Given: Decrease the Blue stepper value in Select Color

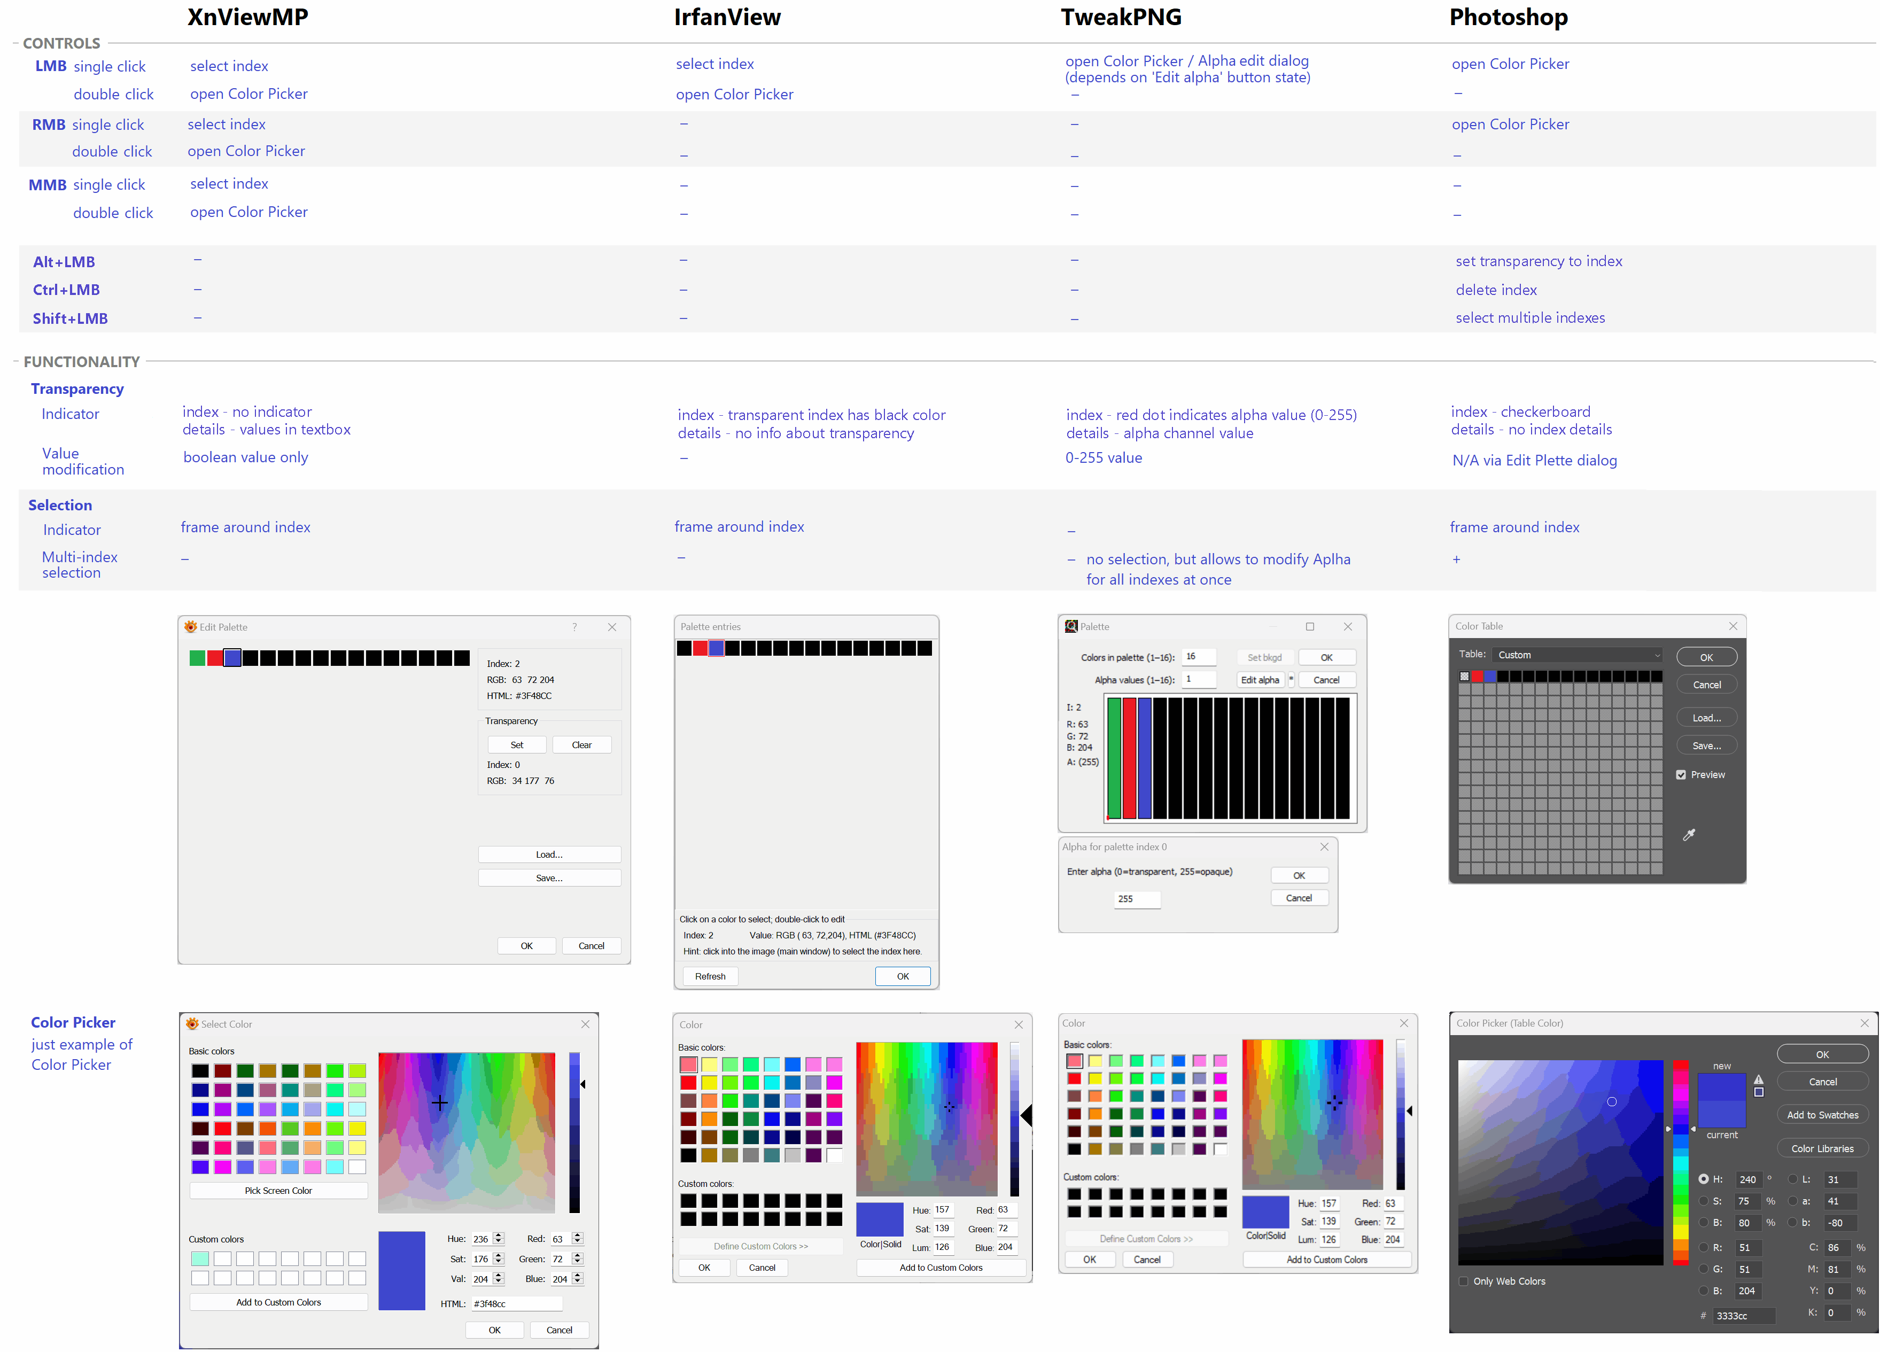Looking at the screenshot, I should pyautogui.click(x=578, y=1281).
